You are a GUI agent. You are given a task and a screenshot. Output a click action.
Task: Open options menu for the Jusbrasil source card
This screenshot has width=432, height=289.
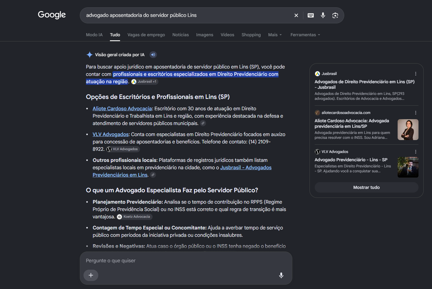(x=416, y=74)
